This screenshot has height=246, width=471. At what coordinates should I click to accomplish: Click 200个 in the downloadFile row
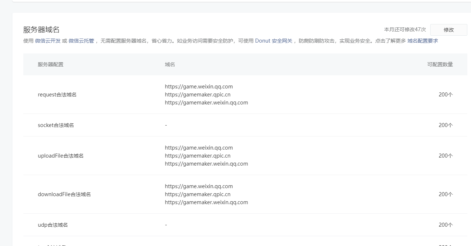(446, 194)
